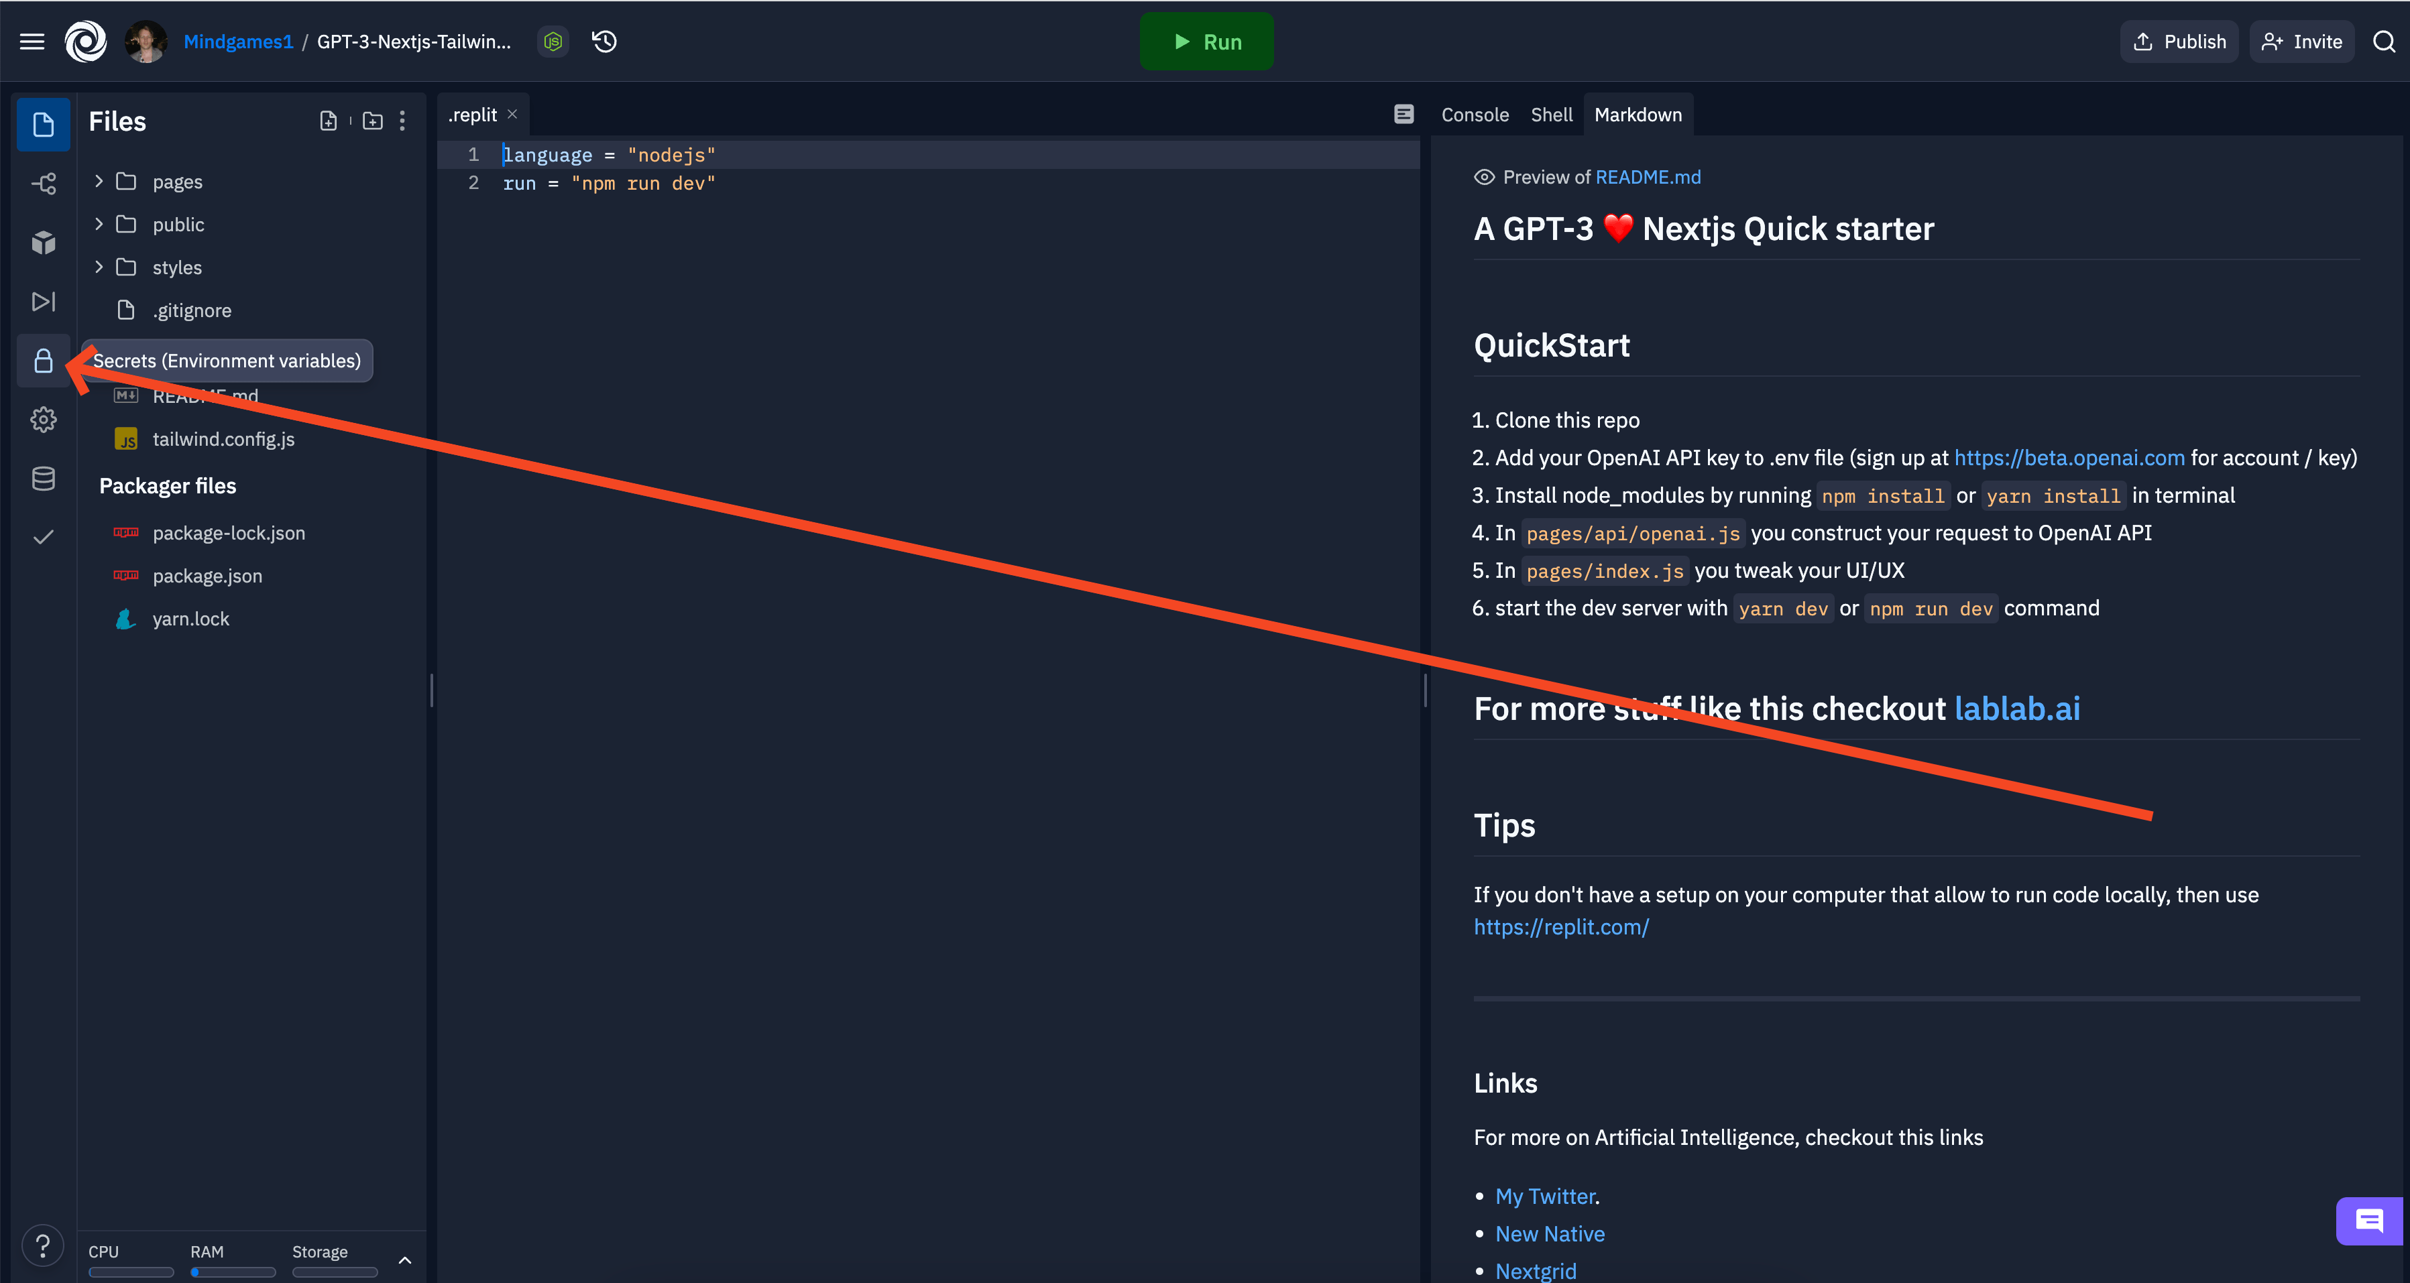The height and width of the screenshot is (1283, 2410).
Task: Click the Settings gear icon
Action: 43,418
